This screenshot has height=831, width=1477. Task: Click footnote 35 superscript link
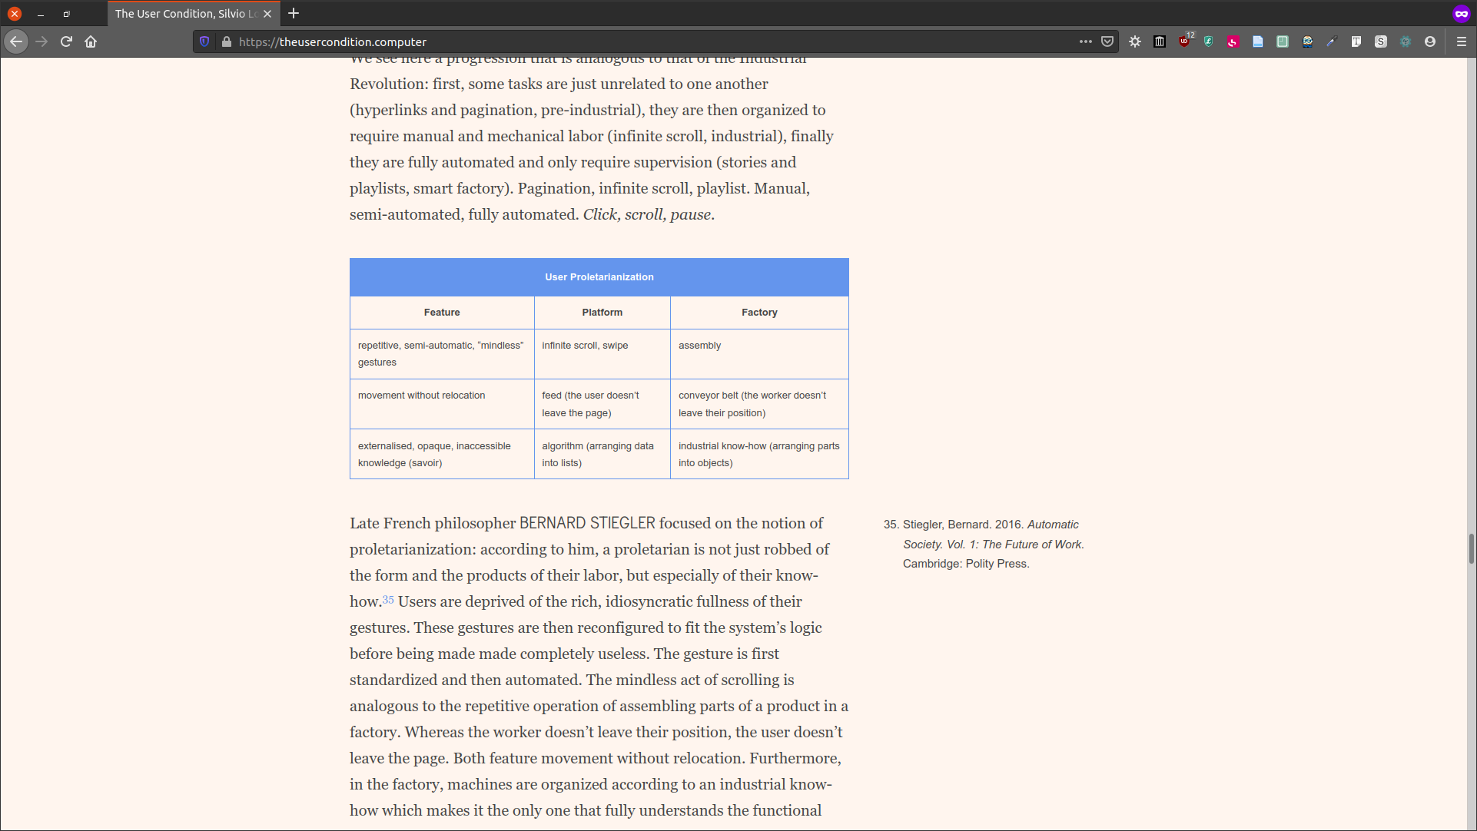(388, 600)
